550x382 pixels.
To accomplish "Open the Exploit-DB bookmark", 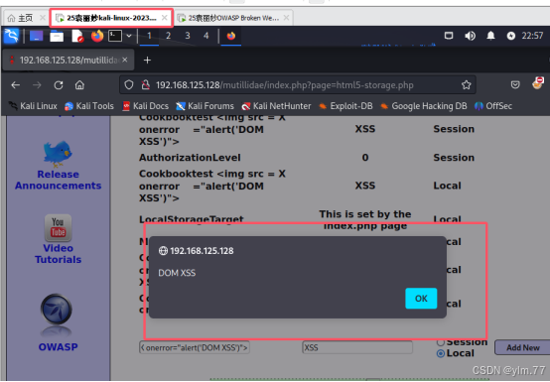I will [345, 106].
